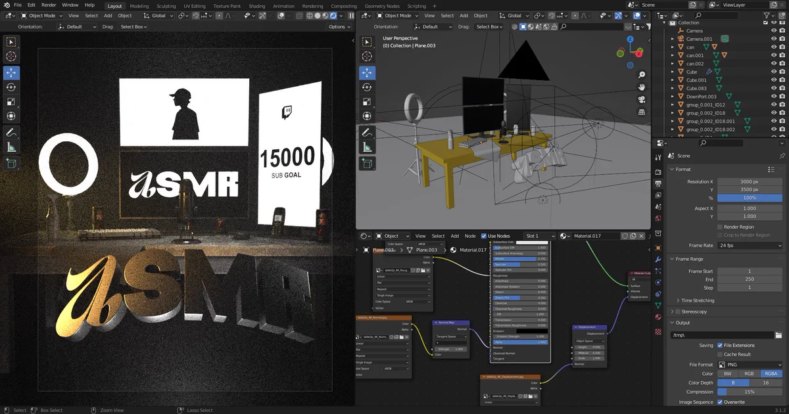
Task: Switch to the UV Editing workspace tab
Action: 195,6
